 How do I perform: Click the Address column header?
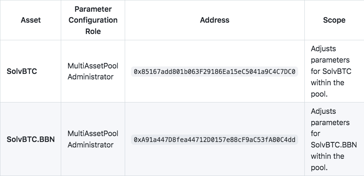click(x=215, y=20)
